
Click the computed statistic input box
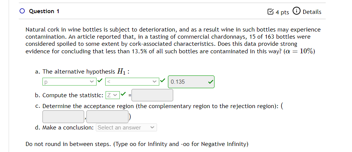[x=152, y=95]
